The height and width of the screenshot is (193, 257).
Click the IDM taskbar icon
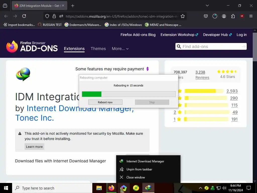click(148, 188)
